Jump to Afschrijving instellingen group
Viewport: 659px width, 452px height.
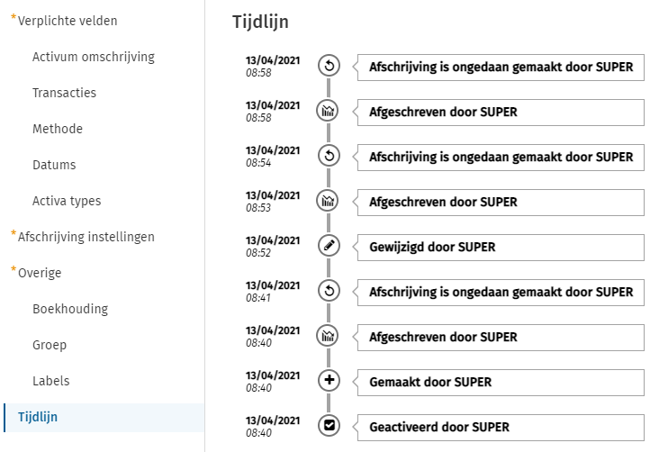tap(86, 237)
